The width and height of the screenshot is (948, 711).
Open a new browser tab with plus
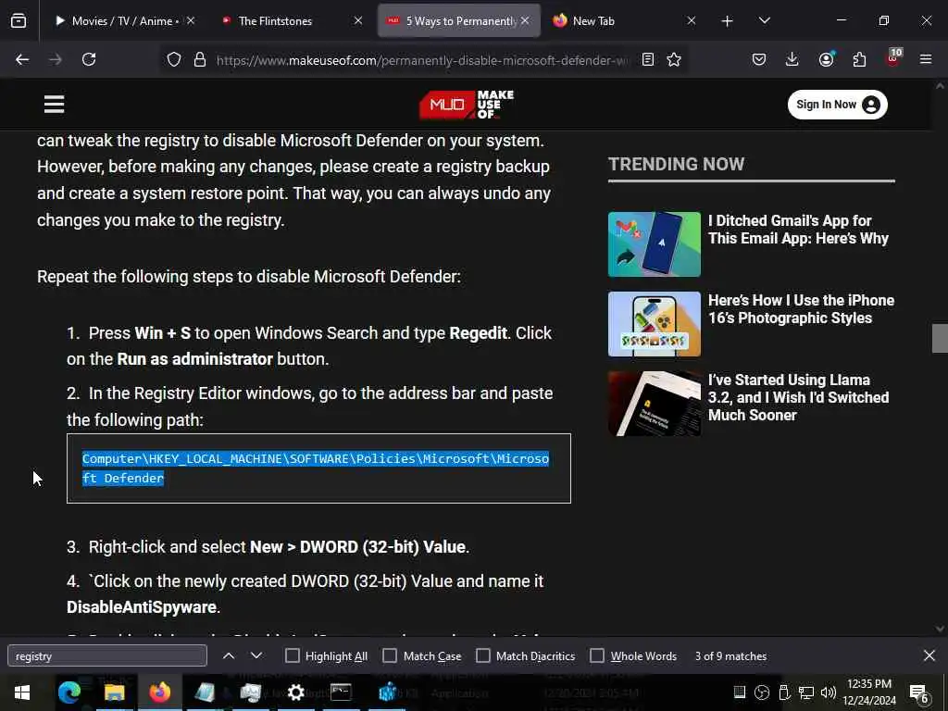[x=728, y=21]
